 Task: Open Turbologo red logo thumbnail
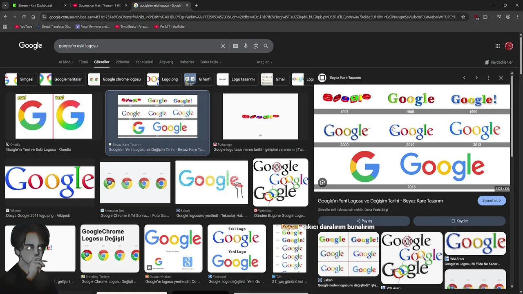(x=260, y=116)
